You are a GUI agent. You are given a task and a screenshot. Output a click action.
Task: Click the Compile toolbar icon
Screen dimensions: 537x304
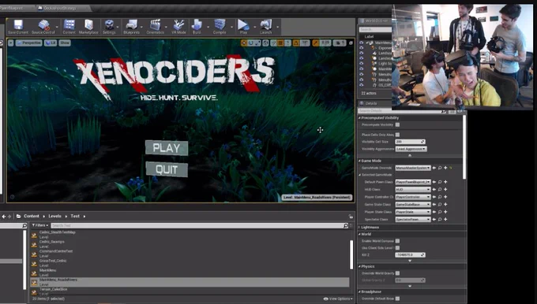coord(220,27)
